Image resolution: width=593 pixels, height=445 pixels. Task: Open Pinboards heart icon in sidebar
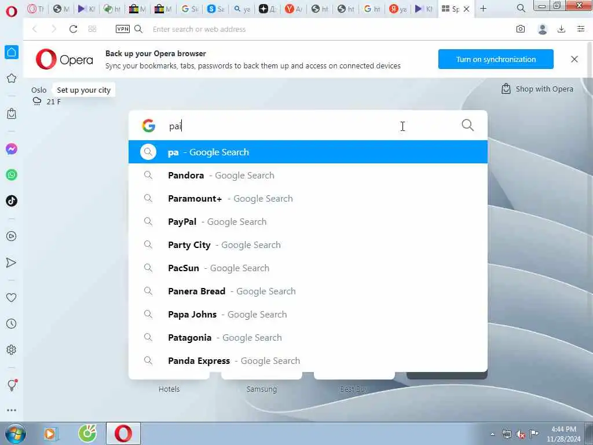point(12,298)
